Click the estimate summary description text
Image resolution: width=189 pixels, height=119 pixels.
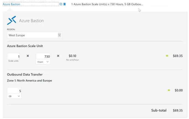107,4
